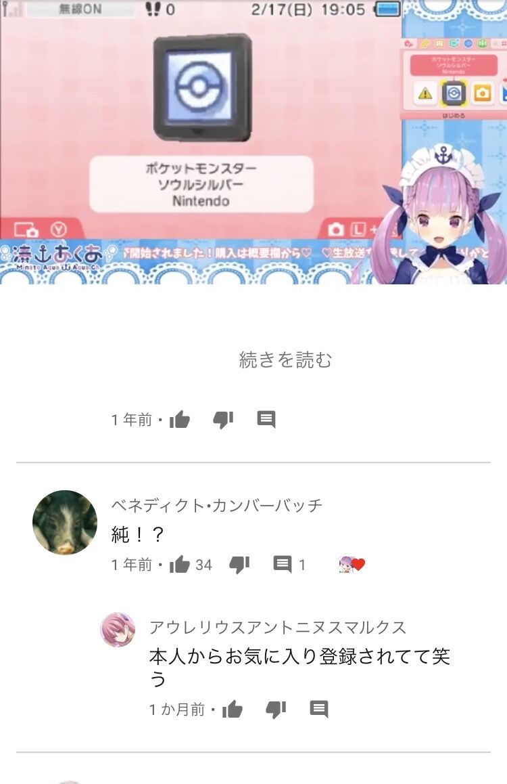Dislike the 純!? comment

tap(239, 565)
